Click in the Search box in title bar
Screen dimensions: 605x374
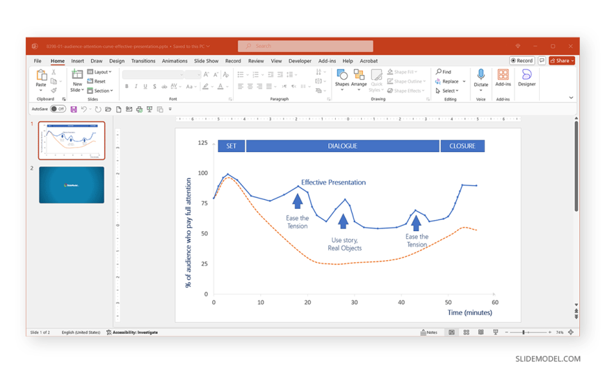coord(305,46)
